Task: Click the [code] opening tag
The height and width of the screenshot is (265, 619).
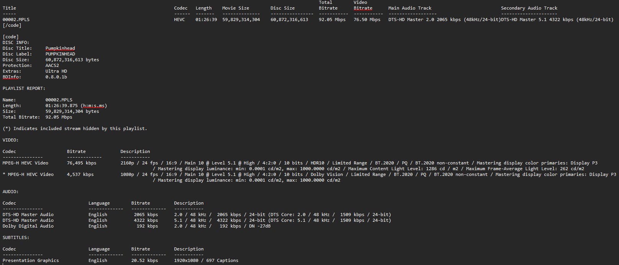Action: 11,37
